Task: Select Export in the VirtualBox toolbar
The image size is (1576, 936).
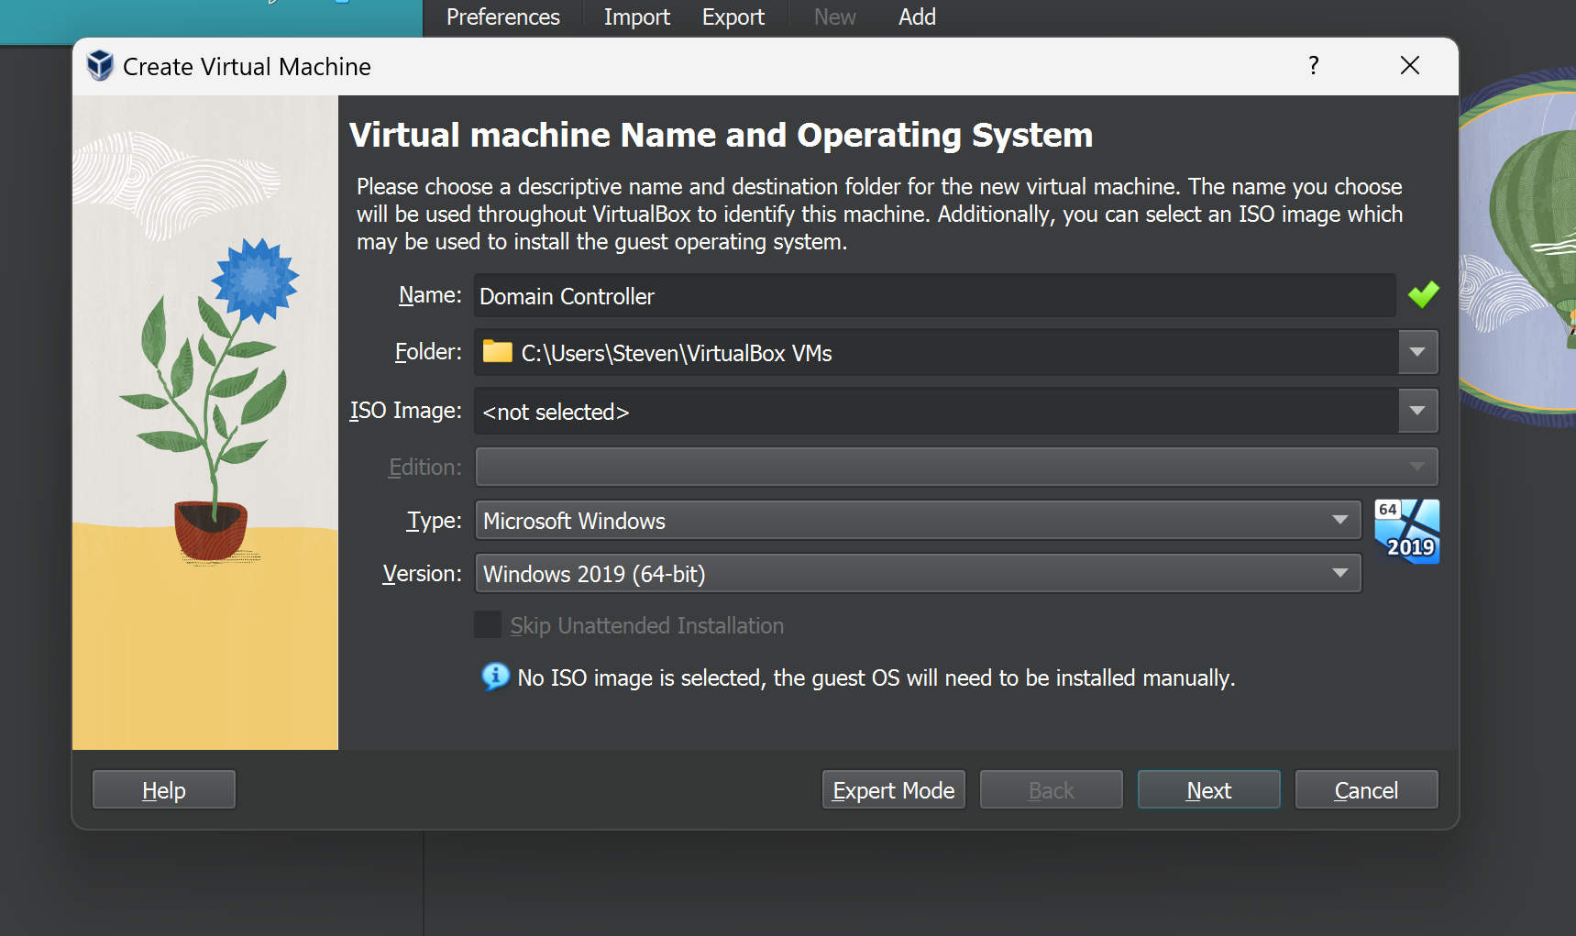Action: pos(733,17)
